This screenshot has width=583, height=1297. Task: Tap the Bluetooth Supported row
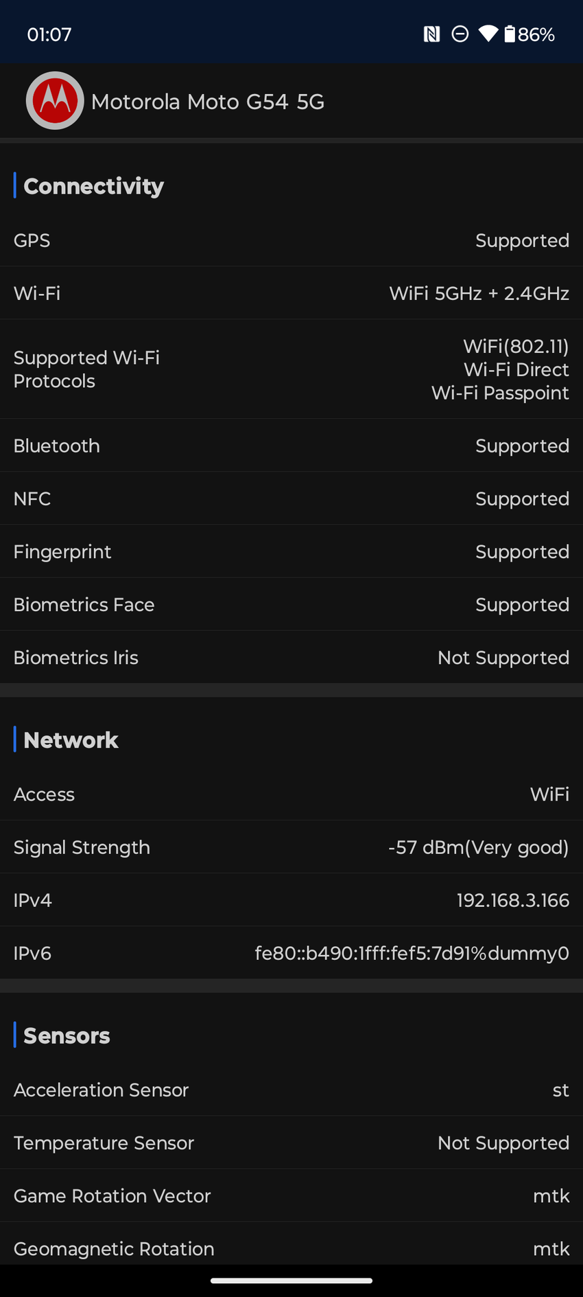[x=291, y=446]
